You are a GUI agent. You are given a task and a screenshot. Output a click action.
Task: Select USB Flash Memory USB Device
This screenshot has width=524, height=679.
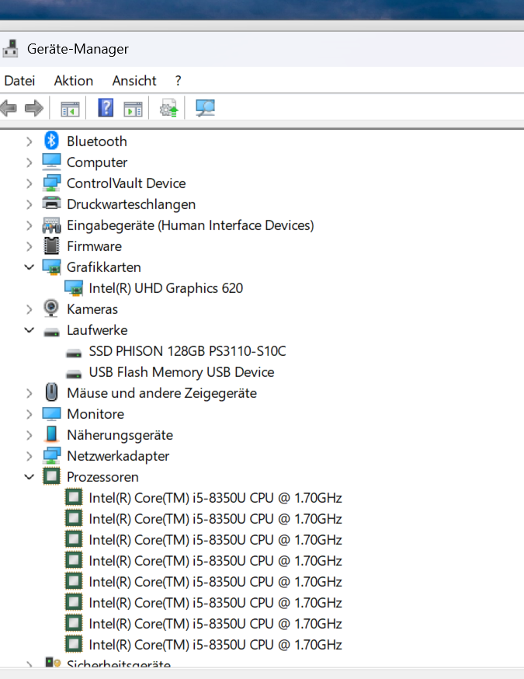click(x=182, y=372)
